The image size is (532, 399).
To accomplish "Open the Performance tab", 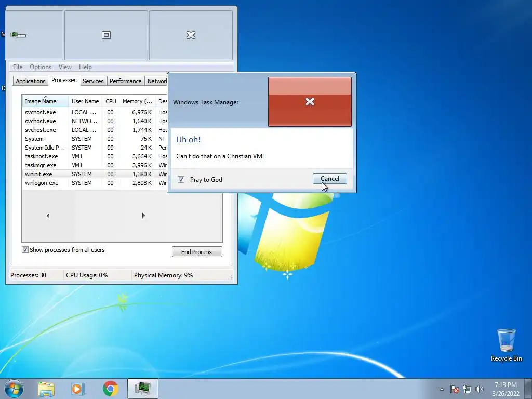I will (126, 81).
